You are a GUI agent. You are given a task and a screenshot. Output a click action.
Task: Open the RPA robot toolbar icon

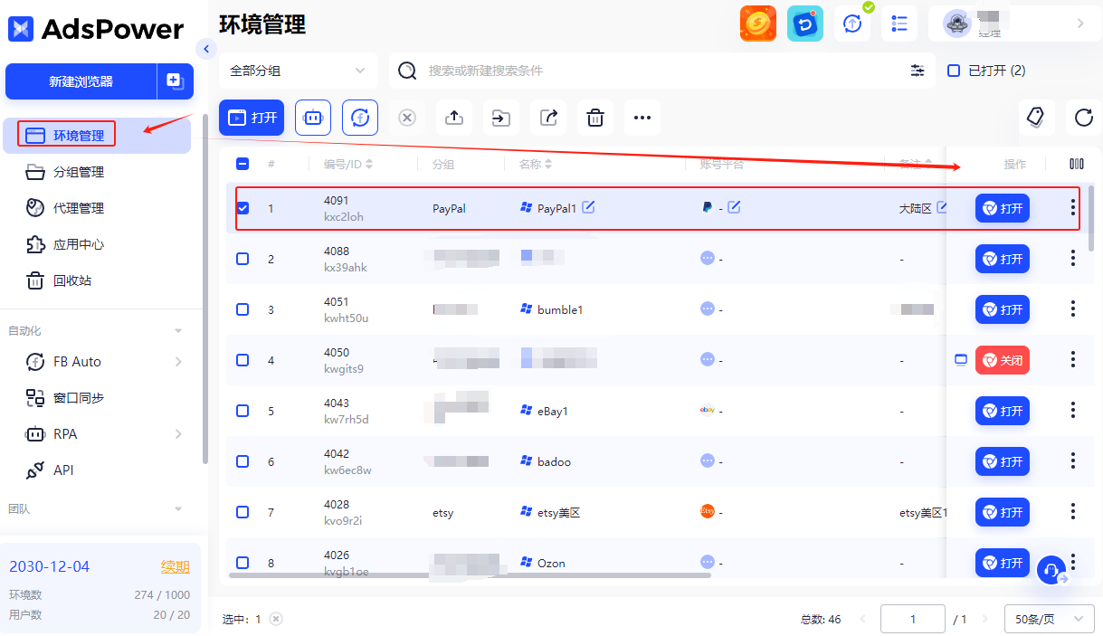click(x=313, y=118)
